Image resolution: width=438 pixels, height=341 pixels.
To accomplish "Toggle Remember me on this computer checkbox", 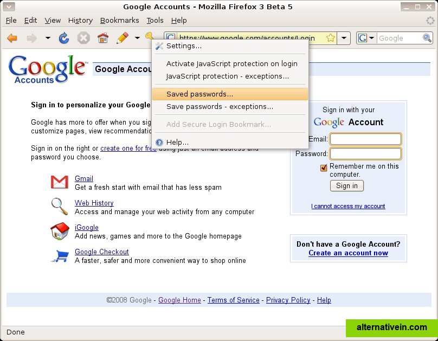I will coord(324,168).
